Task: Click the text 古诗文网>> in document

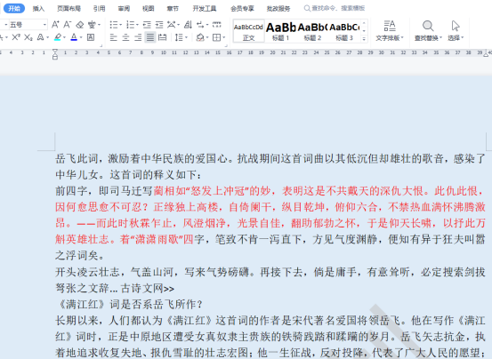Action: (x=147, y=288)
